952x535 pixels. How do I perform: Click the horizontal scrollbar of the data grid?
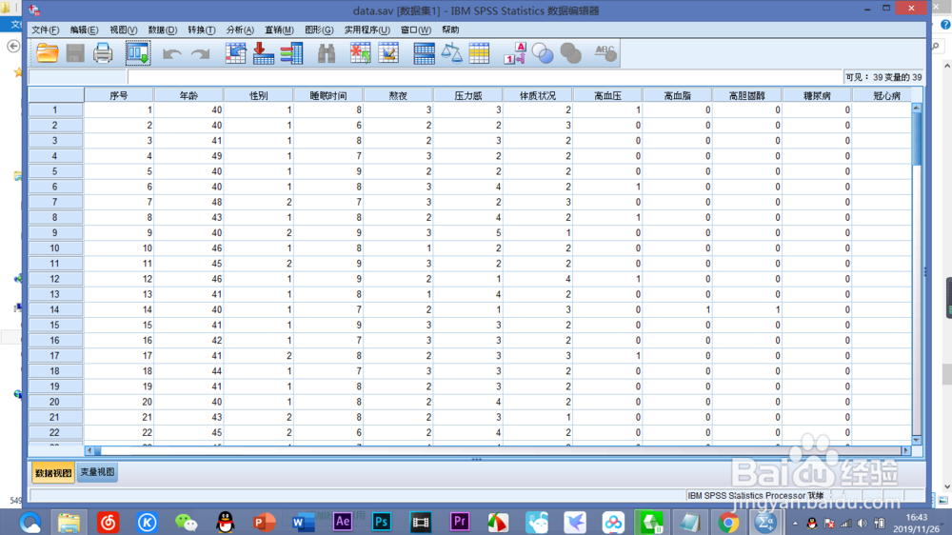[498, 450]
